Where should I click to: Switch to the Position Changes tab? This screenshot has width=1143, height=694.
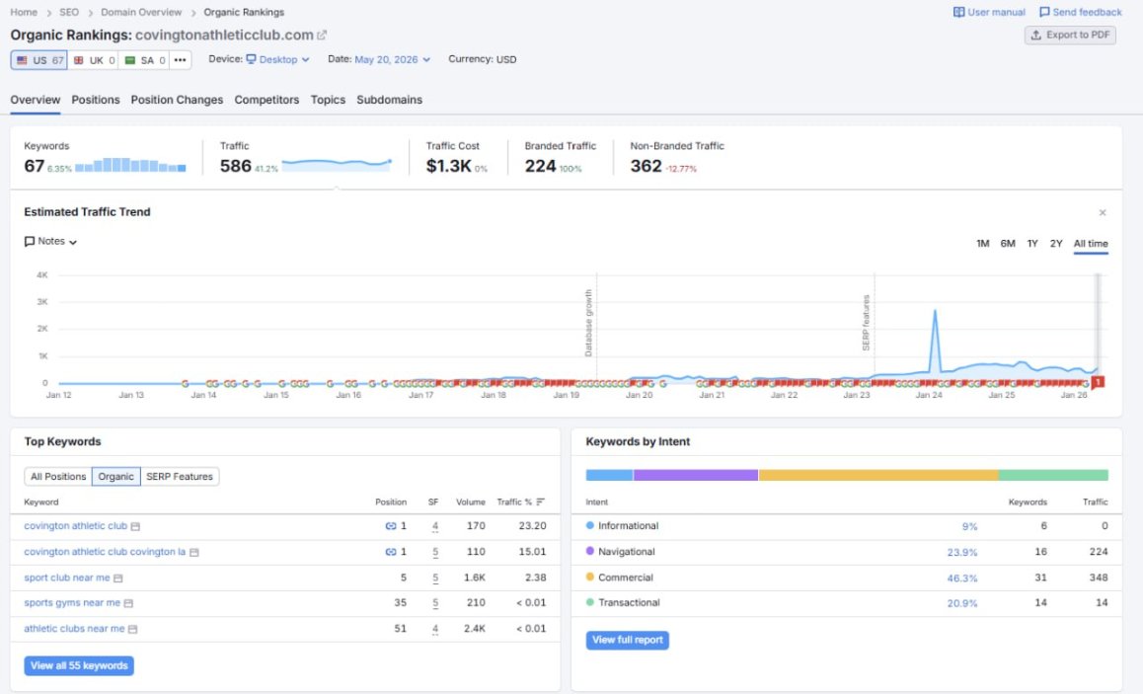click(177, 100)
